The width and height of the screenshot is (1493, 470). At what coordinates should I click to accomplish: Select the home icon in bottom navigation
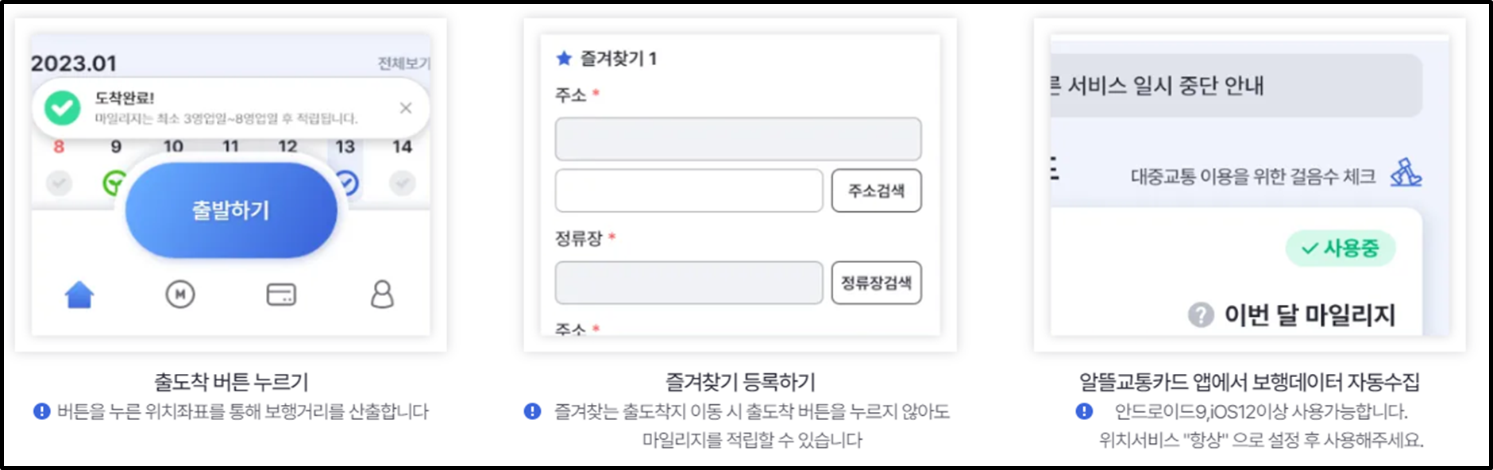(x=78, y=295)
